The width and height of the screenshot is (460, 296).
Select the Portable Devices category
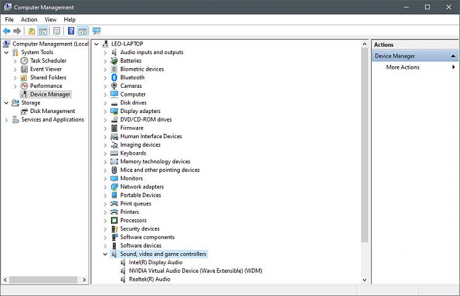[x=140, y=195]
